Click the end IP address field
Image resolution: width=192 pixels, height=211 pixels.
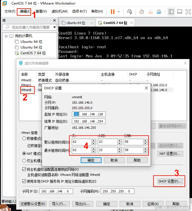point(89,121)
